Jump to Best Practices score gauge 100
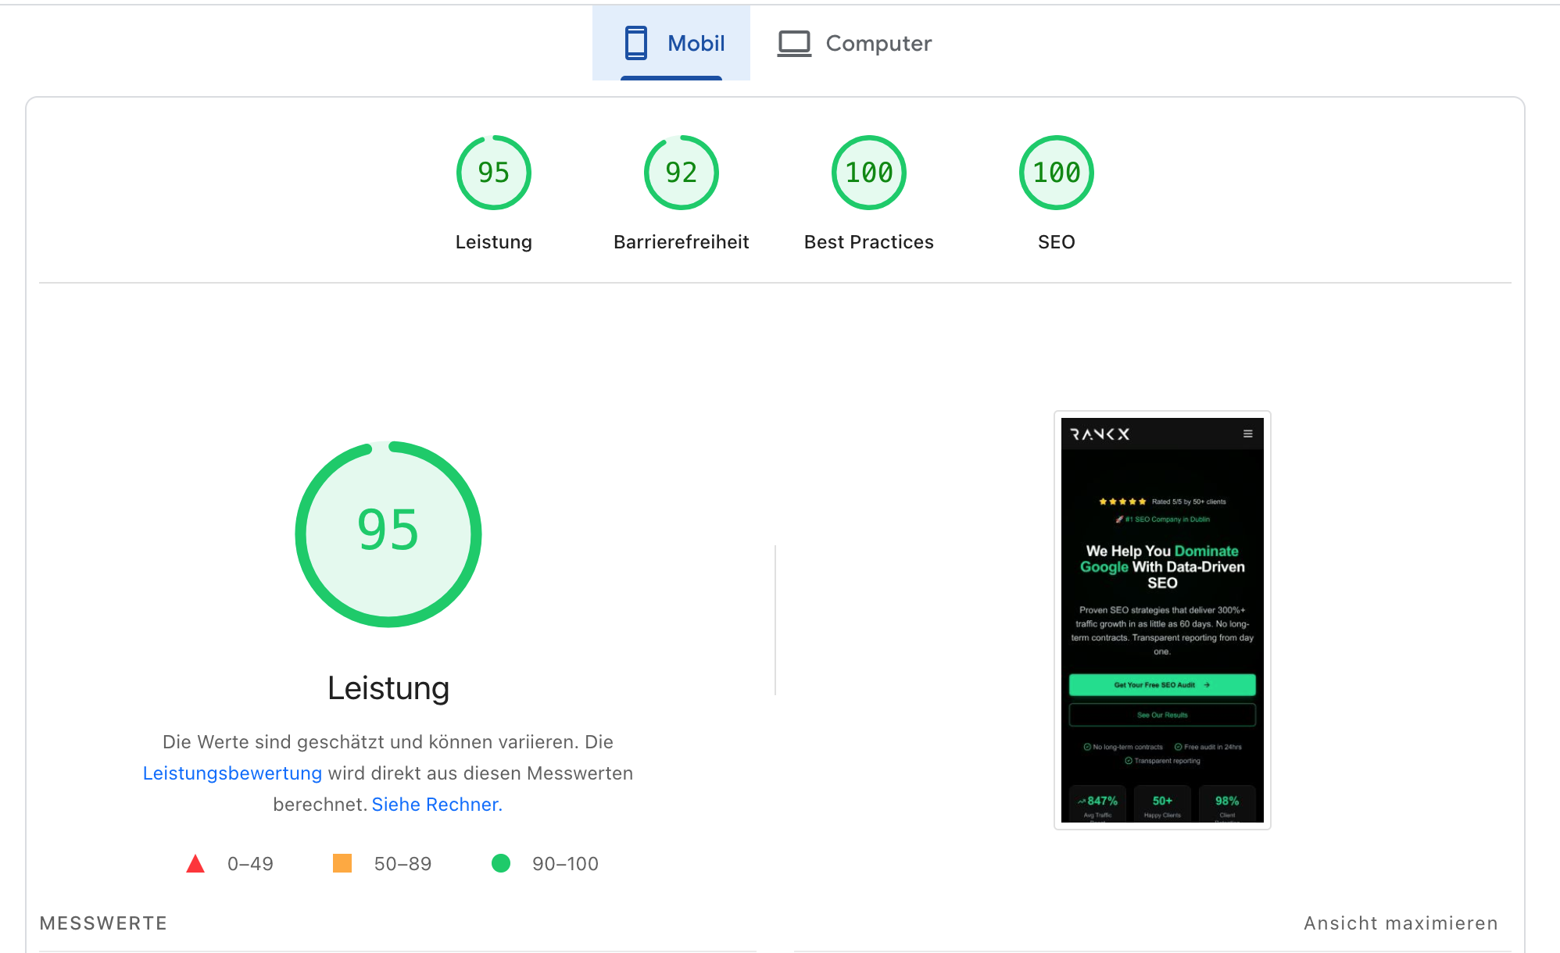This screenshot has width=1560, height=953. [x=869, y=173]
